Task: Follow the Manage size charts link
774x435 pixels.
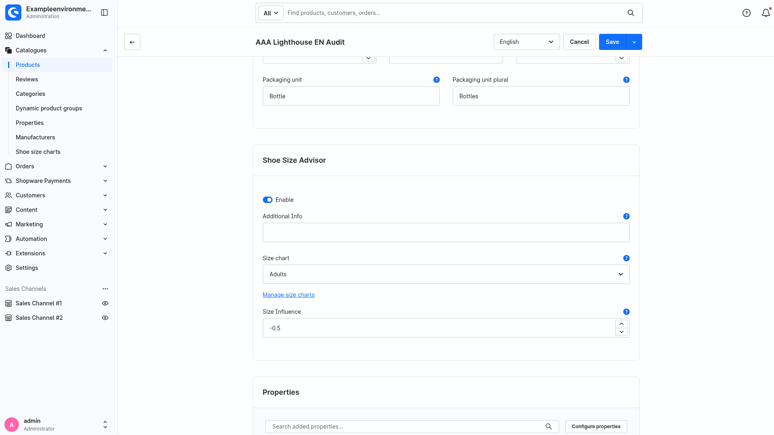Action: [289, 295]
